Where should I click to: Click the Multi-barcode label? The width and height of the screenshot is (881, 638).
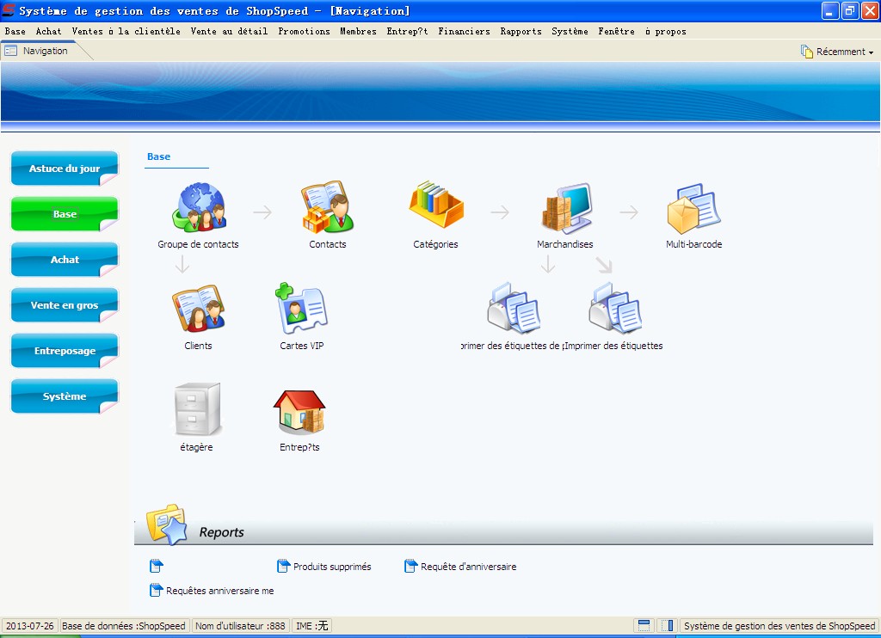tap(694, 244)
